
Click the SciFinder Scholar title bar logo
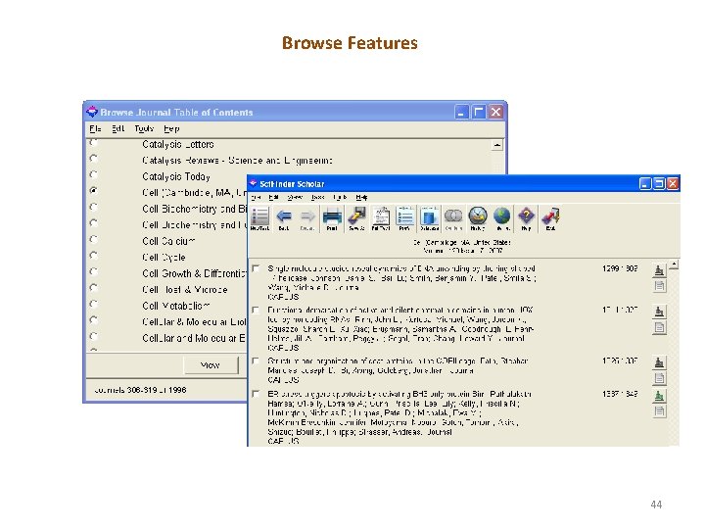coord(254,183)
